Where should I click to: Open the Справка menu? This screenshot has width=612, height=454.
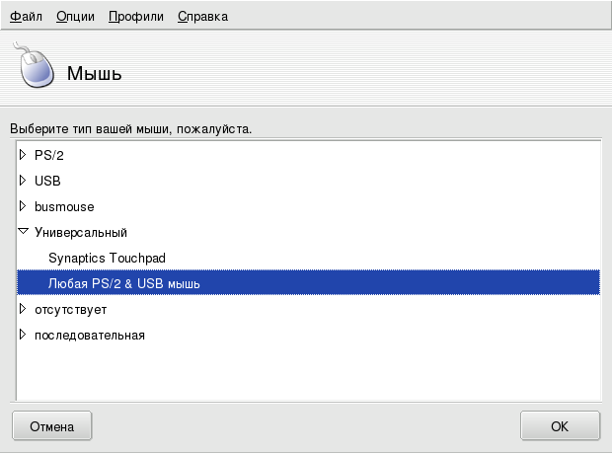(x=201, y=17)
